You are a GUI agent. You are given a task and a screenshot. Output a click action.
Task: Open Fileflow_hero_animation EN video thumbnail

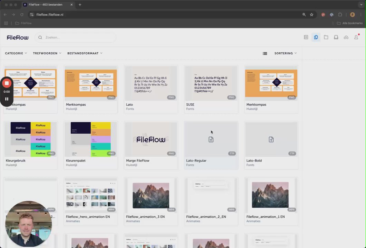(91, 195)
